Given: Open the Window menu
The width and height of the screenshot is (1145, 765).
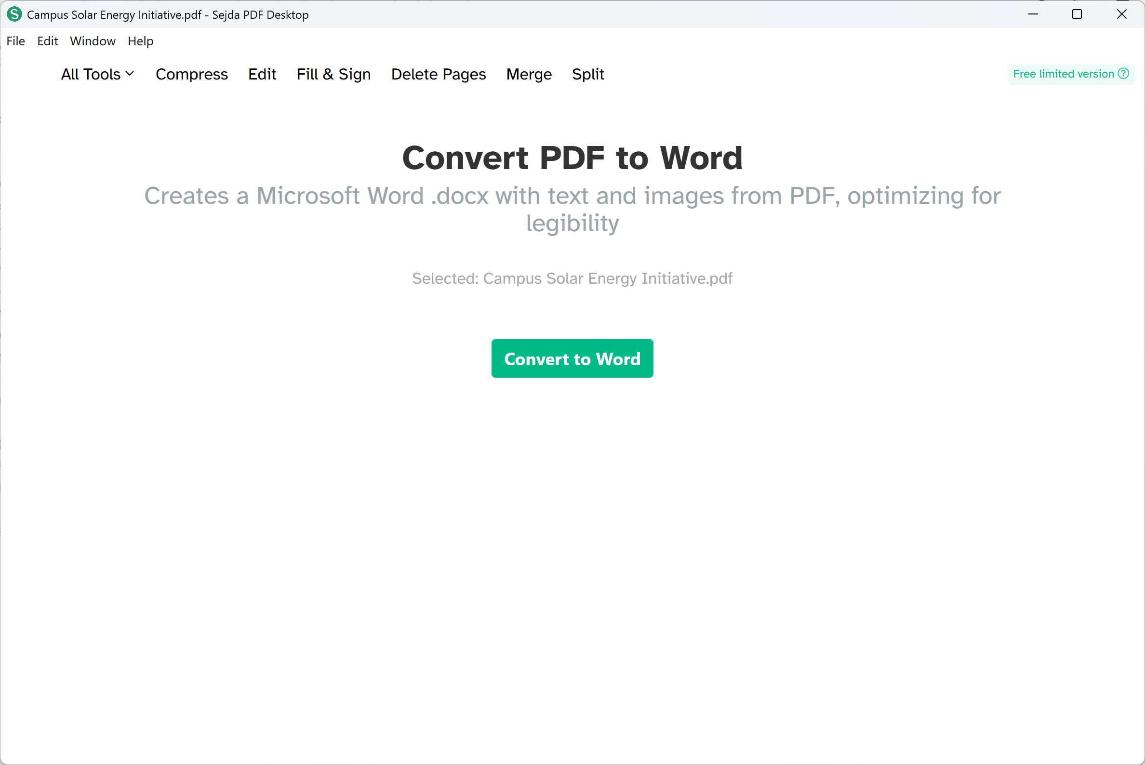Looking at the screenshot, I should pos(93,41).
